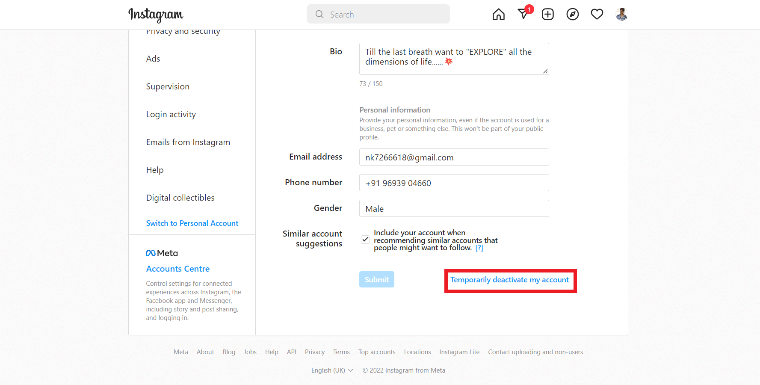Create a new post with plus icon
This screenshot has width=760, height=385.
(x=548, y=15)
